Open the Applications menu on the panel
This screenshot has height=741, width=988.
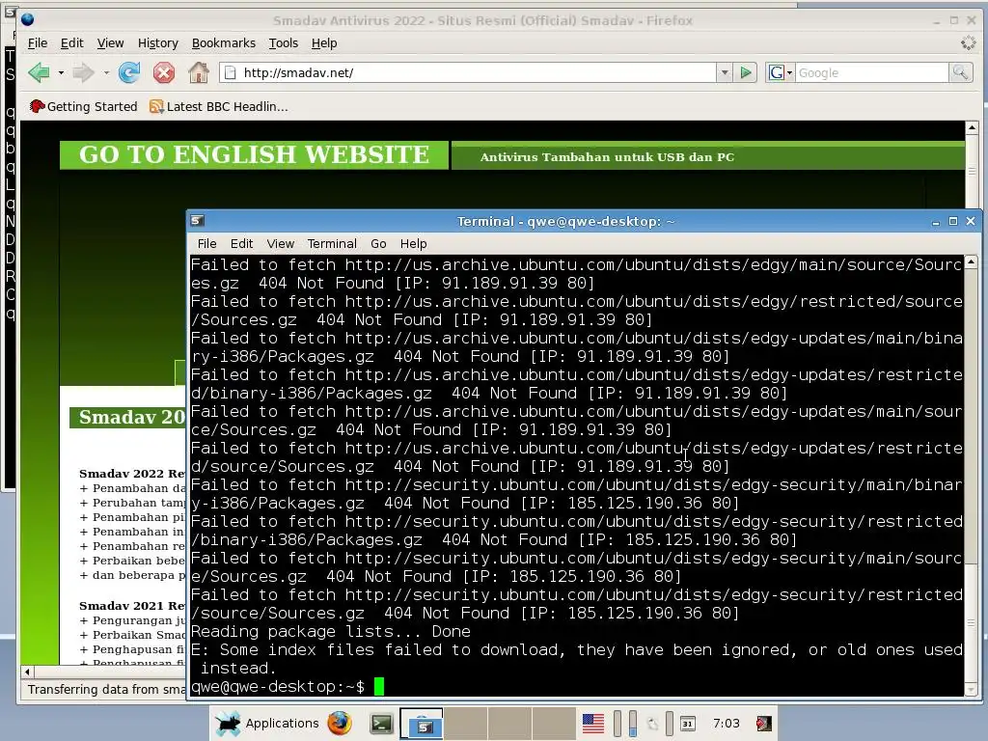[267, 724]
